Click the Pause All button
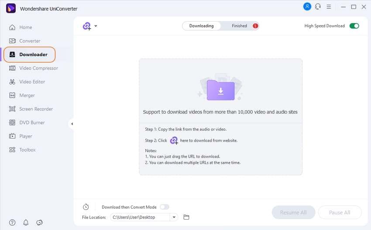Viewport: 371px width, 230px height. 340,213
